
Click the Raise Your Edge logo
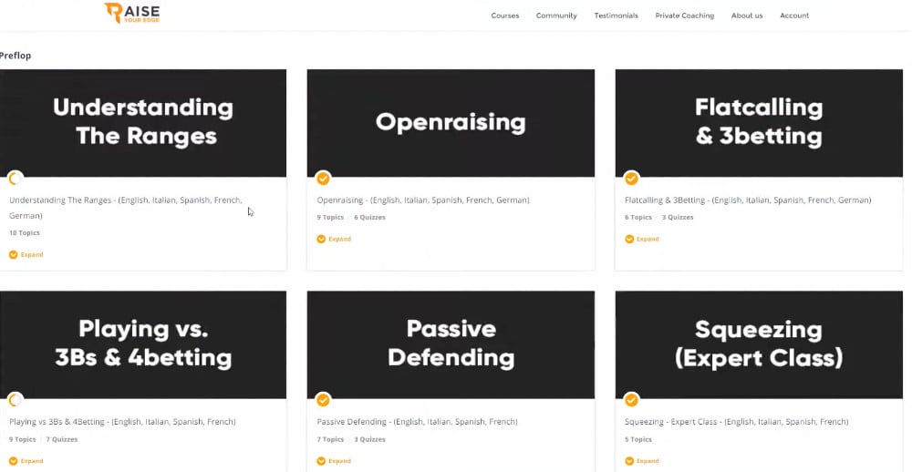132,13
